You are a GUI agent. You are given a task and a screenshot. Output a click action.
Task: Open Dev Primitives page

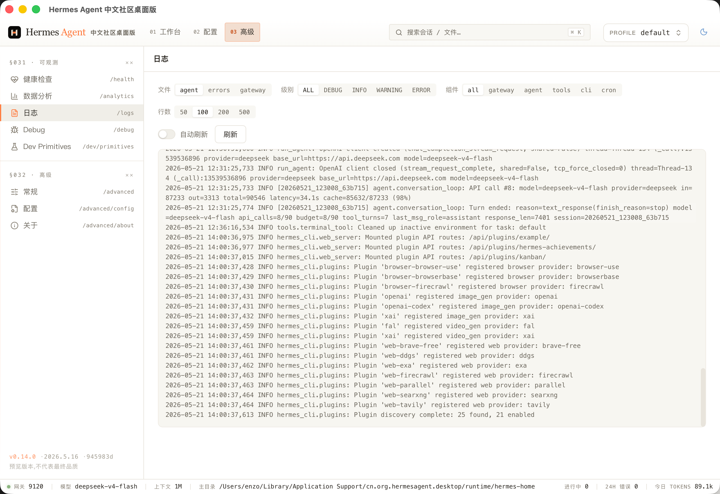coord(72,147)
